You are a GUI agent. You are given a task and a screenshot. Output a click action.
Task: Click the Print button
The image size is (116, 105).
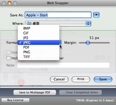point(81,79)
